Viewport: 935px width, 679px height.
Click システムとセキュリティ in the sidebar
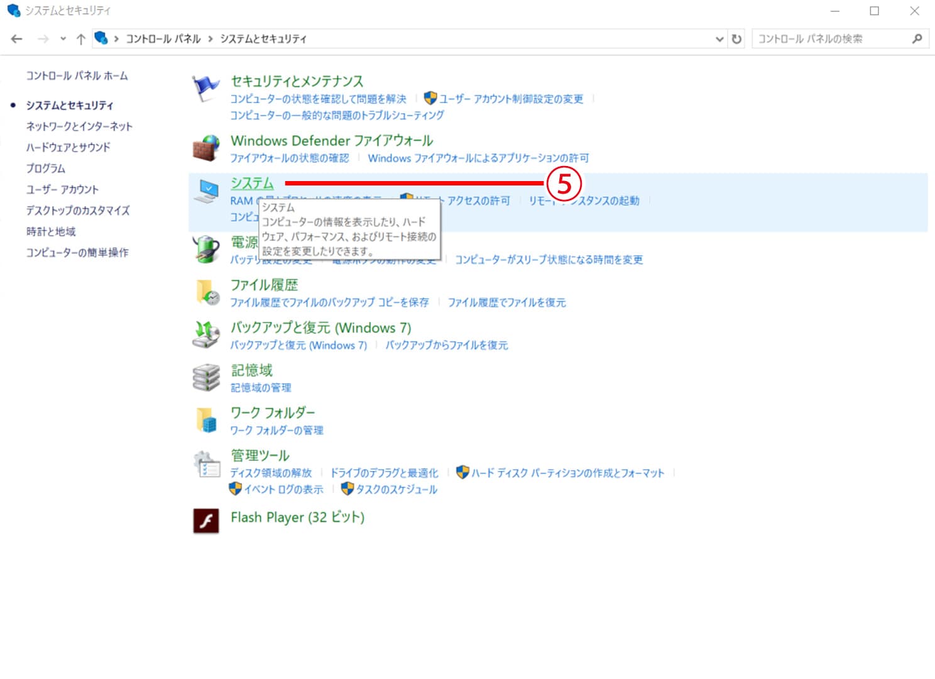tap(70, 105)
